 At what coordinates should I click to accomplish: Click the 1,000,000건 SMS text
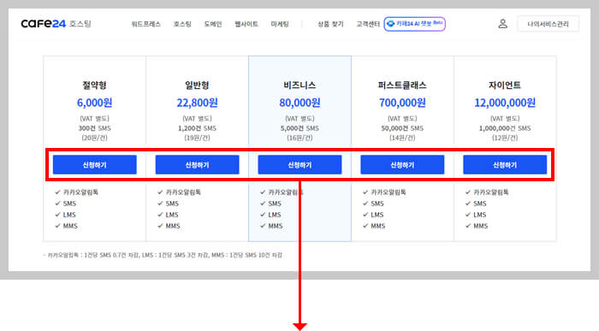point(505,128)
